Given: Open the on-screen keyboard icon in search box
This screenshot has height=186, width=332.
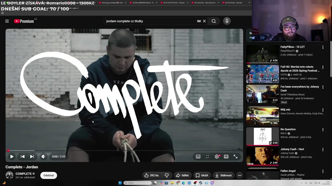Looking at the screenshot, I should pyautogui.click(x=199, y=21).
